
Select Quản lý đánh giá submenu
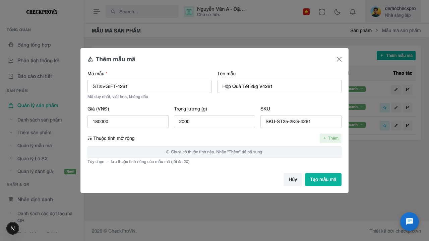[x=35, y=171]
